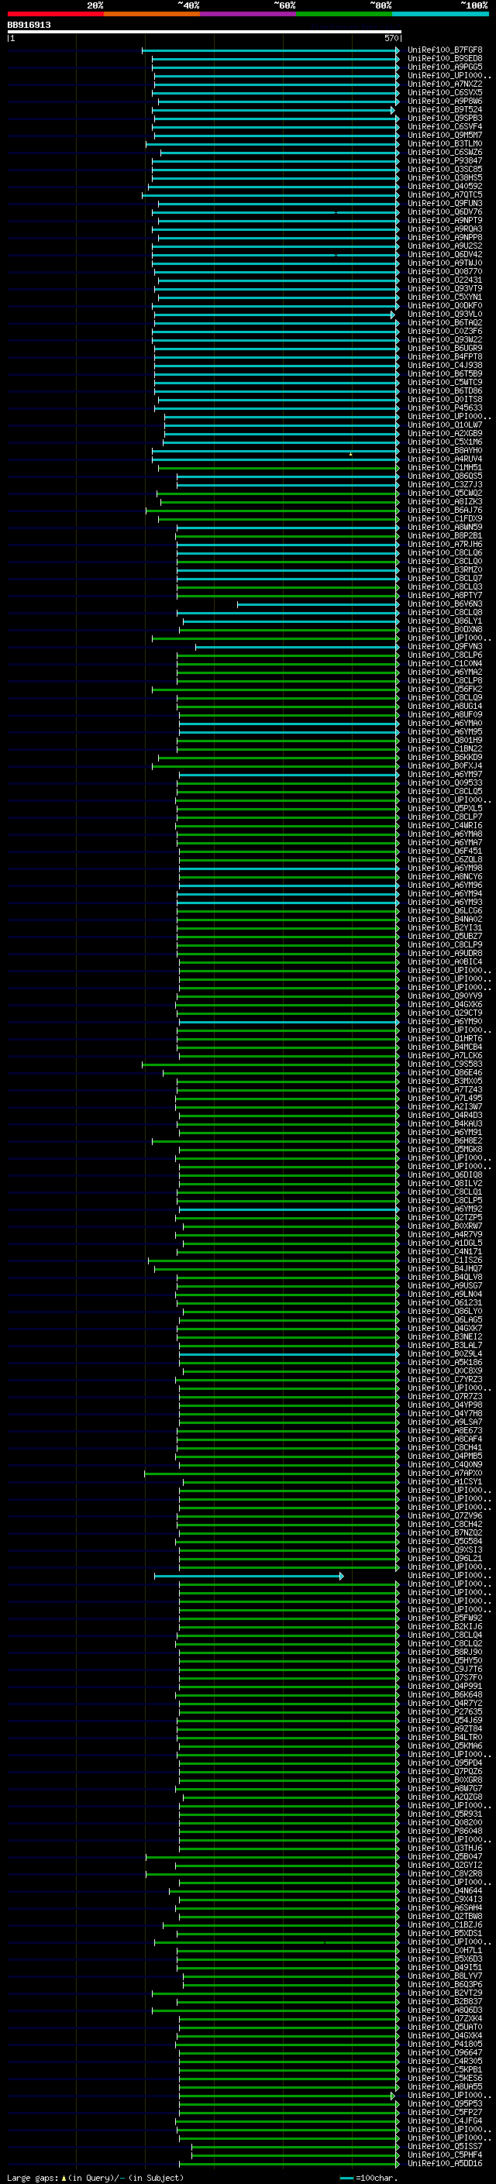Click hit label UniRef100_Q40592
Screen dimensions: 496x2184
pos(445,187)
